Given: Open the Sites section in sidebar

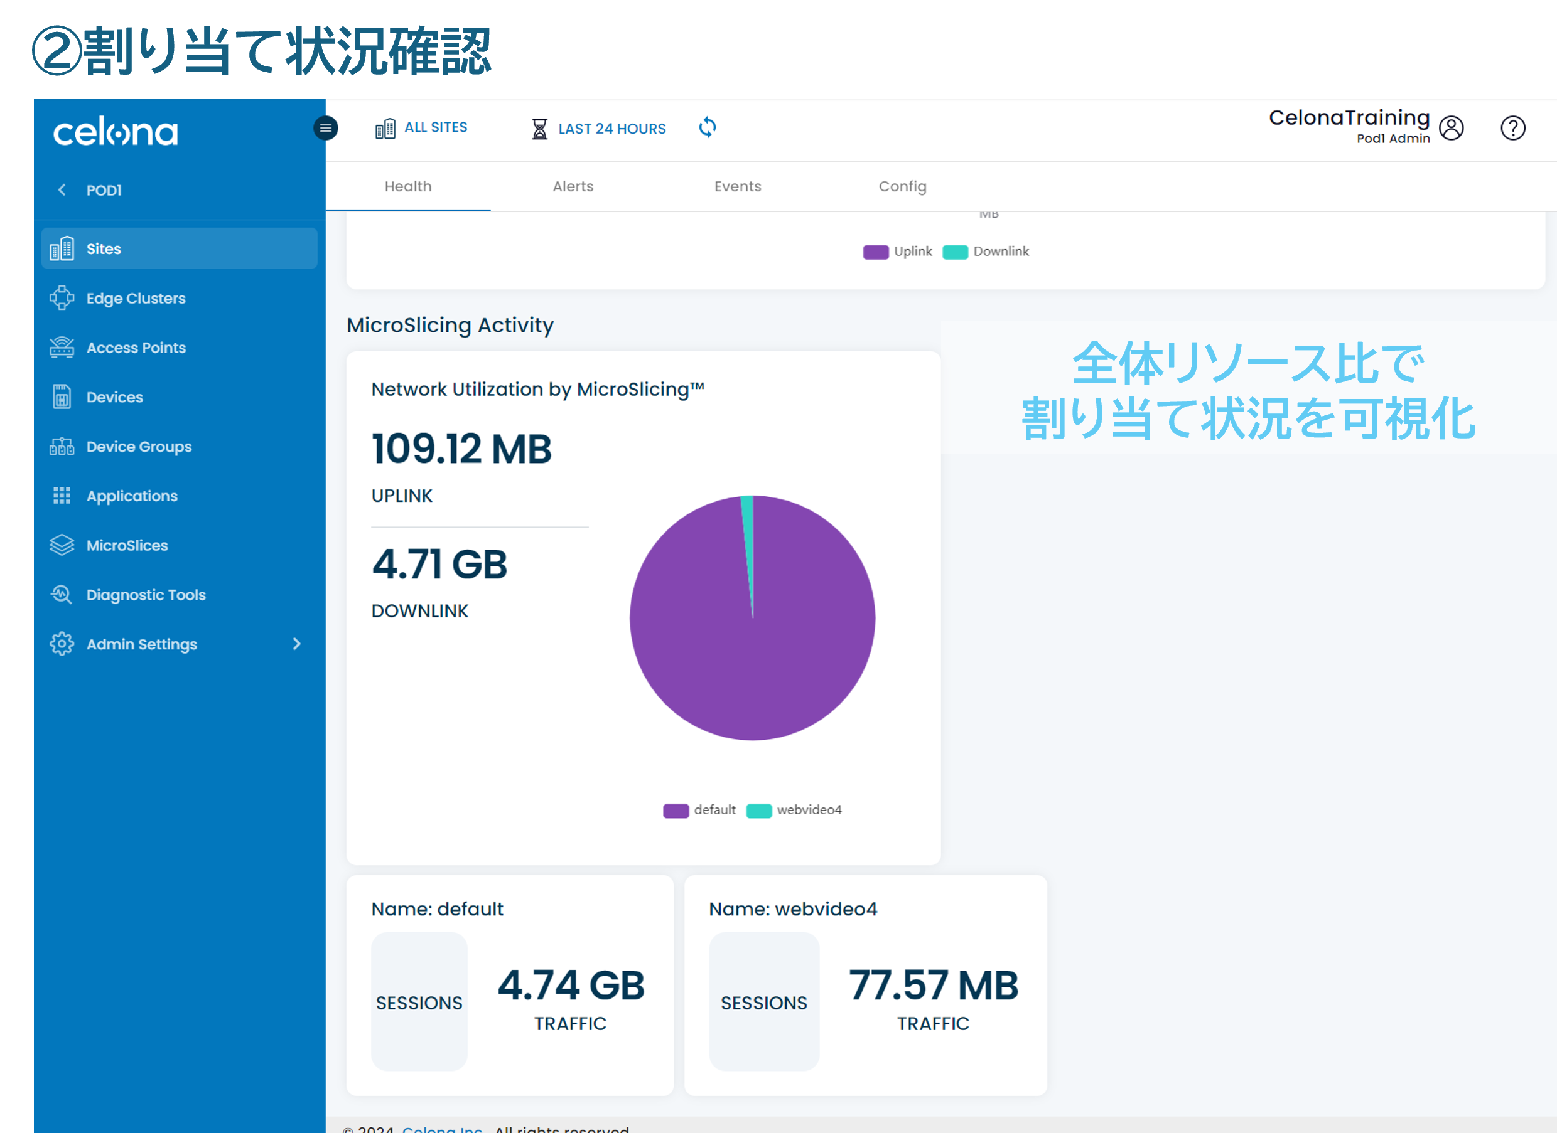Looking at the screenshot, I should click(x=104, y=248).
